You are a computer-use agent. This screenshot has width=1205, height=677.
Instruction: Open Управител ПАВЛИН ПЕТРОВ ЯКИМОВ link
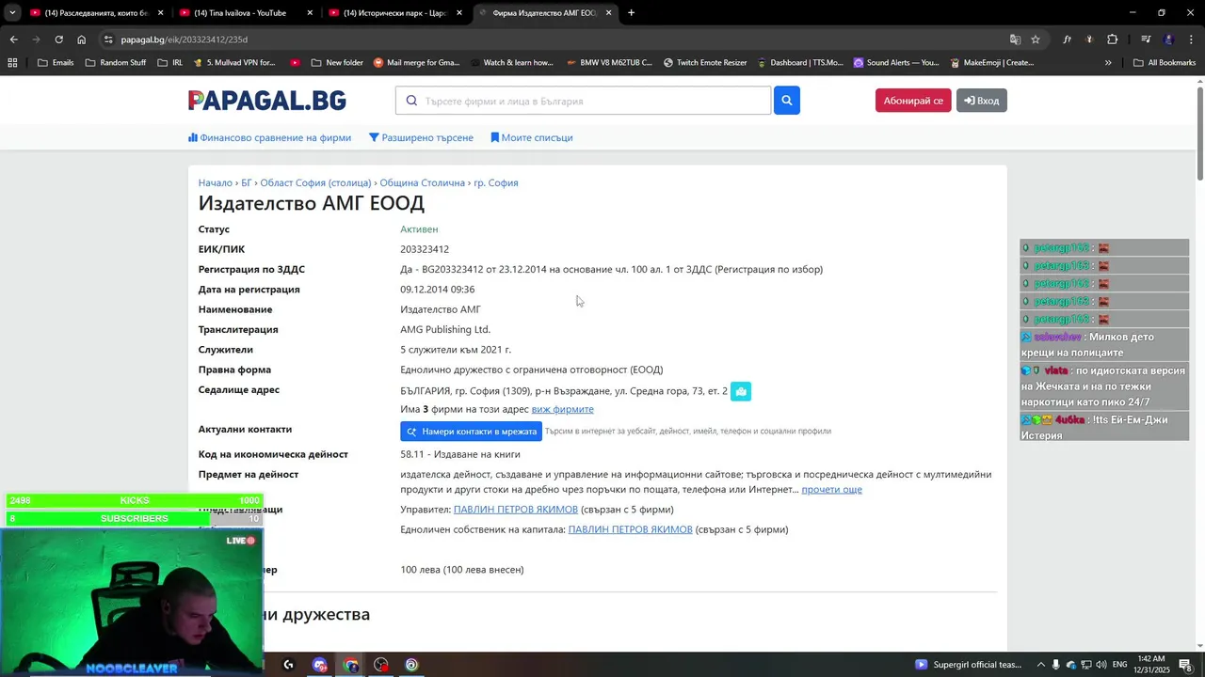516,510
